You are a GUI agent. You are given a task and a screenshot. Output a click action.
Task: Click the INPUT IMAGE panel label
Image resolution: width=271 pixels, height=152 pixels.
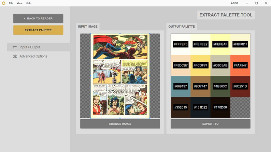pyautogui.click(x=88, y=27)
